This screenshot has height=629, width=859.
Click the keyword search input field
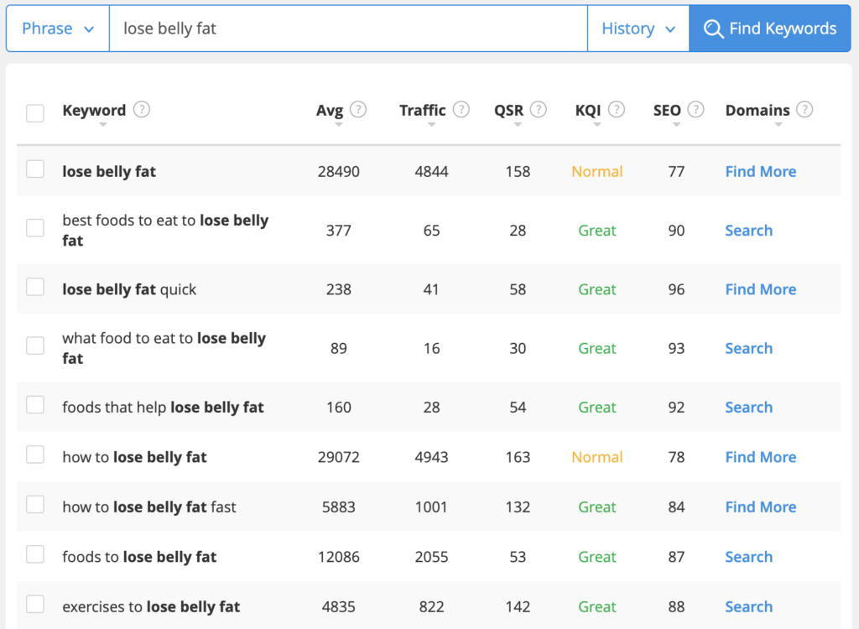pyautogui.click(x=348, y=29)
